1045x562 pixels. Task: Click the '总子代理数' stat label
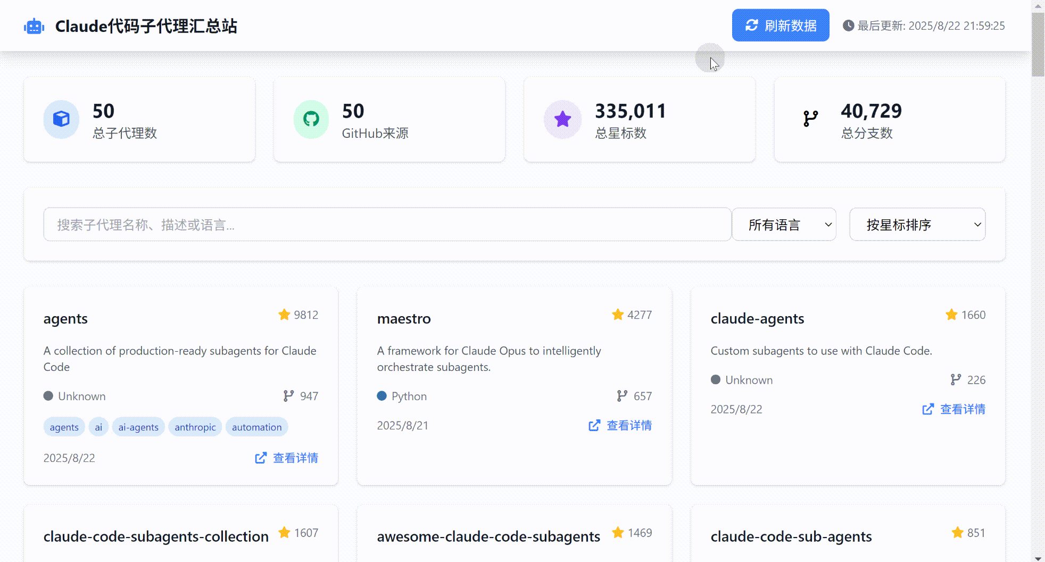(x=125, y=133)
